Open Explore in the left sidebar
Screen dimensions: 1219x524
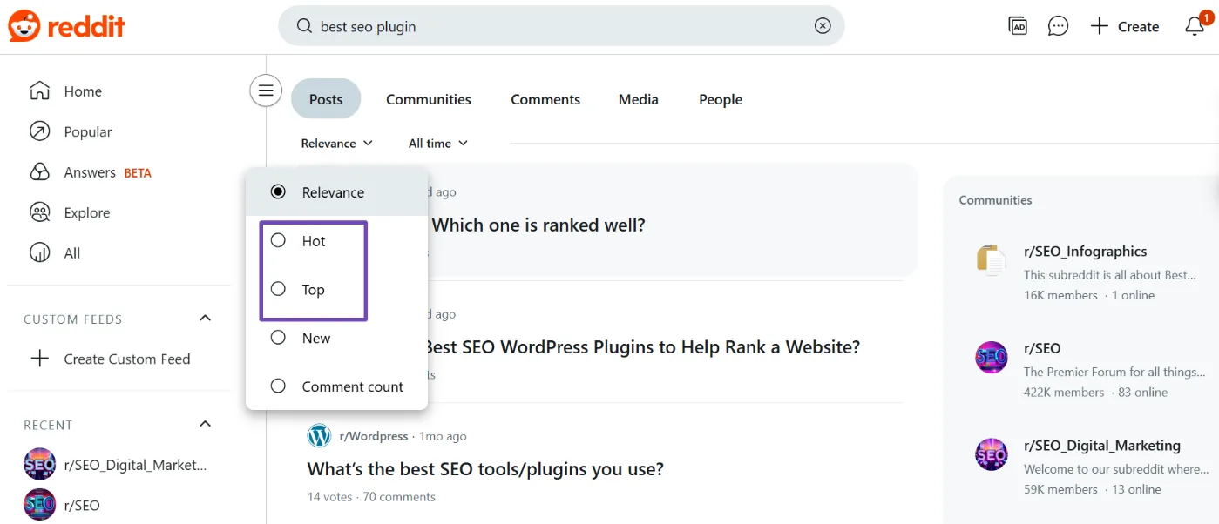click(86, 213)
